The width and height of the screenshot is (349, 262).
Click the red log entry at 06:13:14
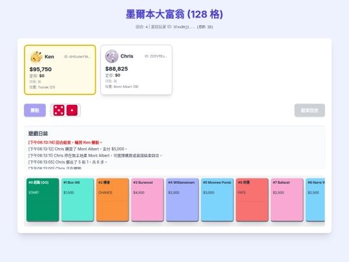[65, 142]
